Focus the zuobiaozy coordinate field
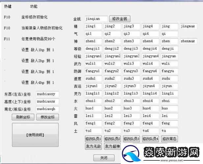The image size is (203, 164). 47,94
